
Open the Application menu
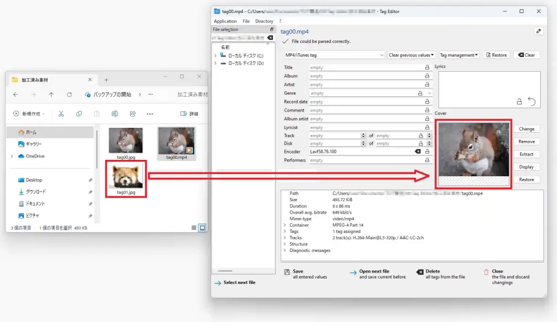[225, 21]
